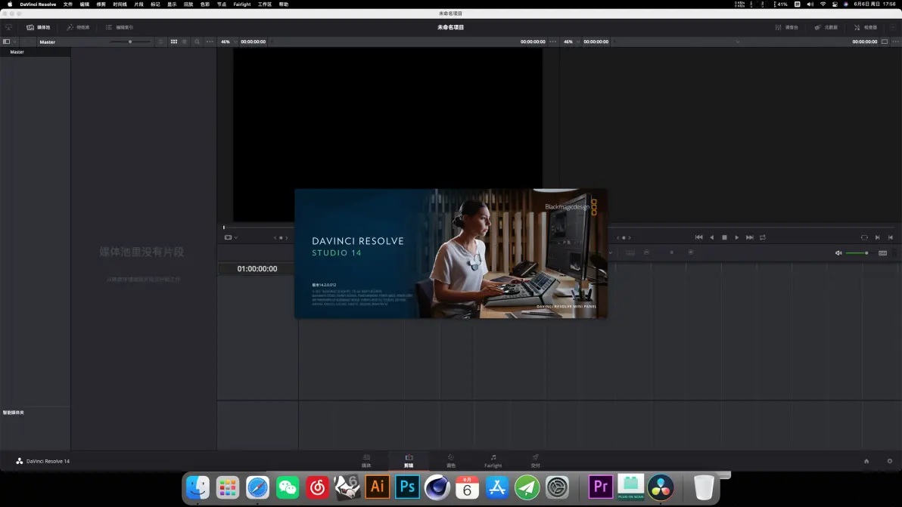Jump to the next edit point
Viewport: 902px width, 507px height.
tap(877, 237)
